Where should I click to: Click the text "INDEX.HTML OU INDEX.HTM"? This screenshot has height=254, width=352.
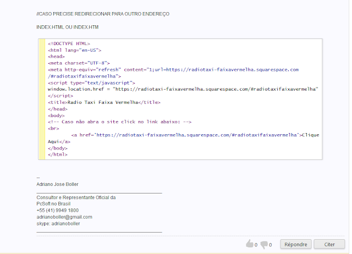(67, 27)
